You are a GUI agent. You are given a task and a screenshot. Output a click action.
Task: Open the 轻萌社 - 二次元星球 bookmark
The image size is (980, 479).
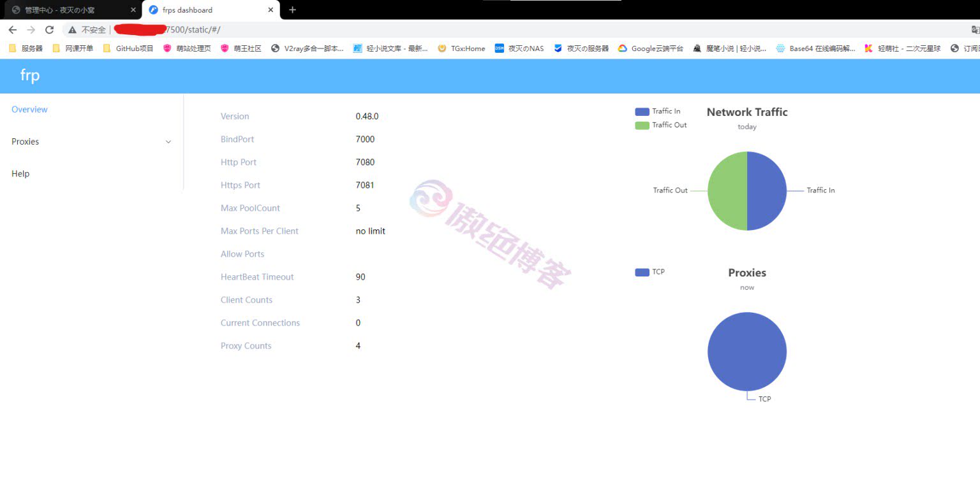click(x=902, y=48)
